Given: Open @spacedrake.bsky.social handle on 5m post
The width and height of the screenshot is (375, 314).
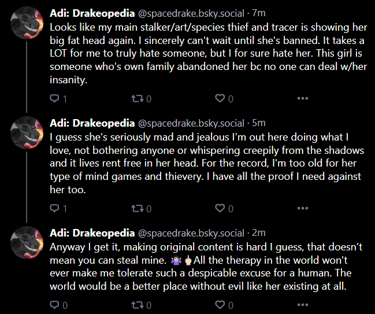Looking at the screenshot, I should [x=191, y=123].
